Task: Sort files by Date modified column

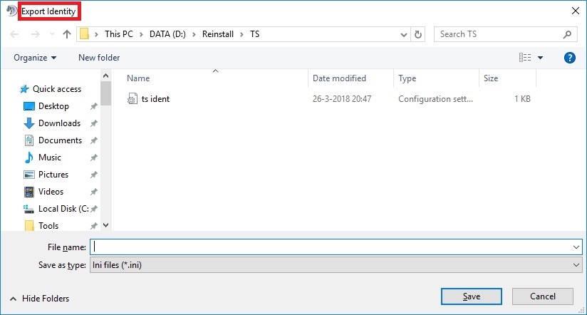Action: point(339,78)
